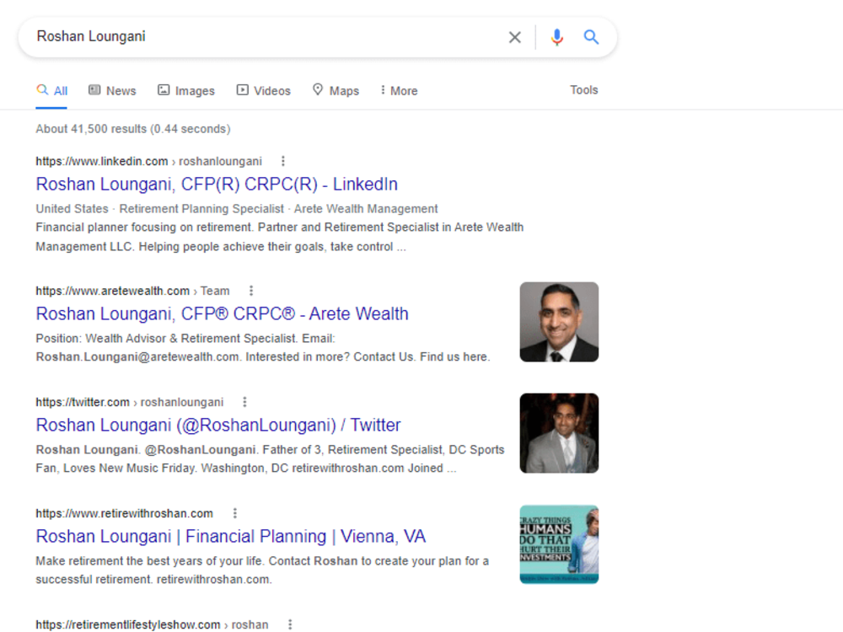The image size is (843, 632).
Task: Click the twitter.com roshanloungani URL breadcrumb
Action: 130,402
